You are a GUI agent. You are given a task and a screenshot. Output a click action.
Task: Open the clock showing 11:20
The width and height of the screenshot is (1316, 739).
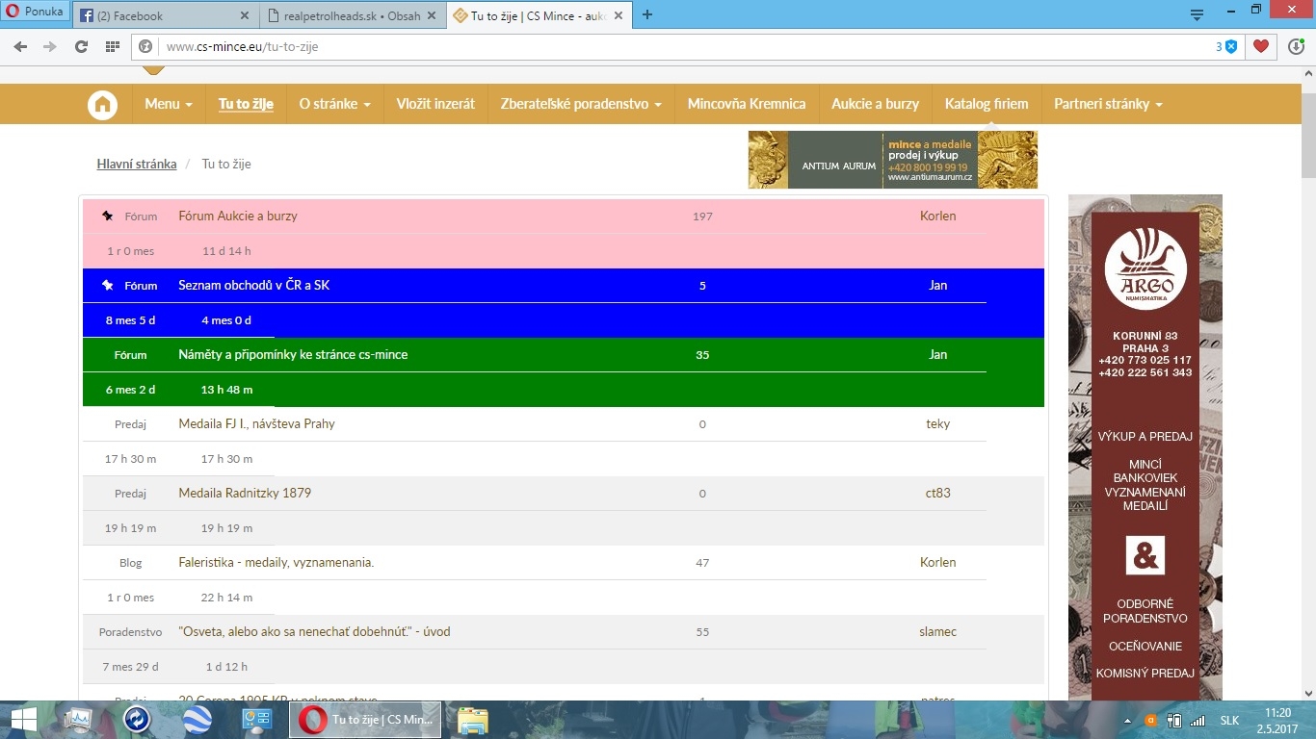point(1277,720)
